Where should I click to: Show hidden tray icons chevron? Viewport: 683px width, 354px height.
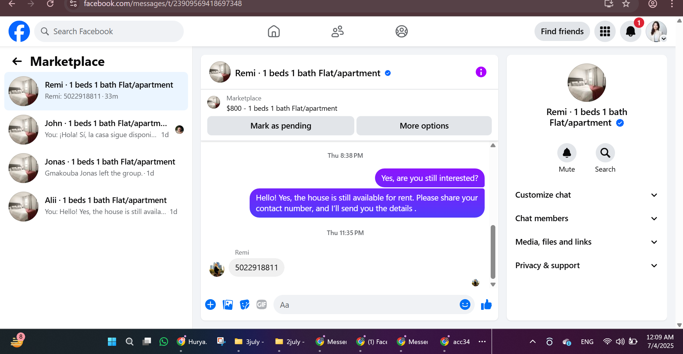click(x=533, y=342)
